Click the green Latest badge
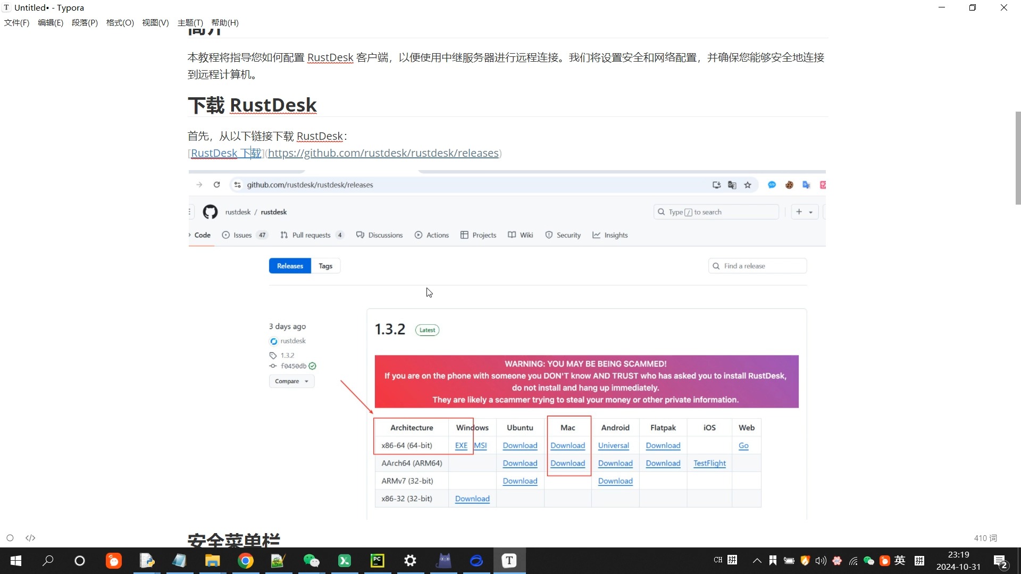The image size is (1021, 574). tap(427, 330)
